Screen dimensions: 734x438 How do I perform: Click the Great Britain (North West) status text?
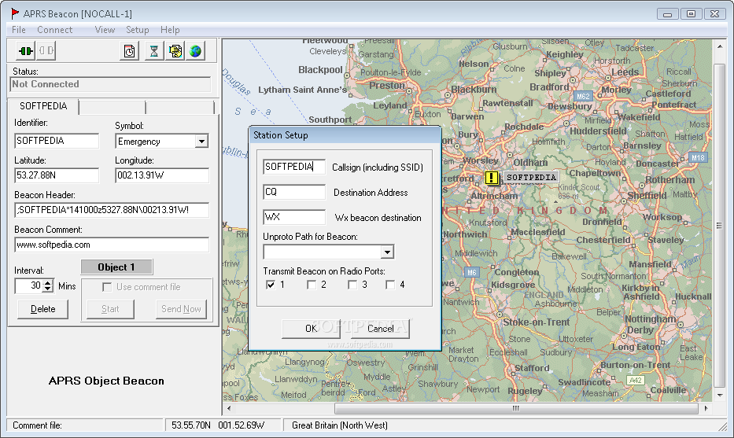pos(339,425)
